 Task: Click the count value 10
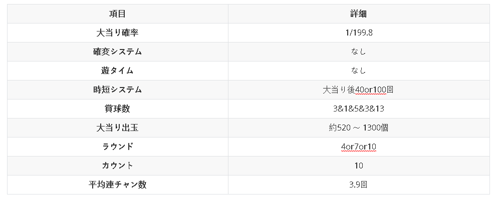click(358, 166)
